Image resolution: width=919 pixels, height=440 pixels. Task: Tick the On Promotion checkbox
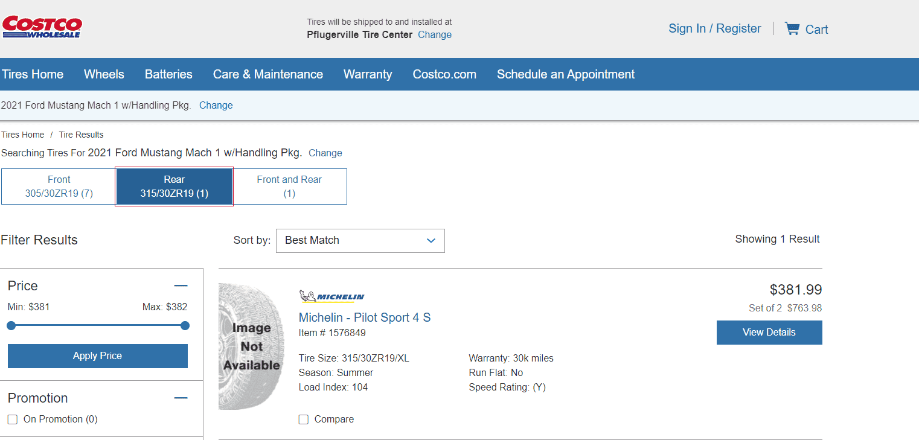click(13, 419)
